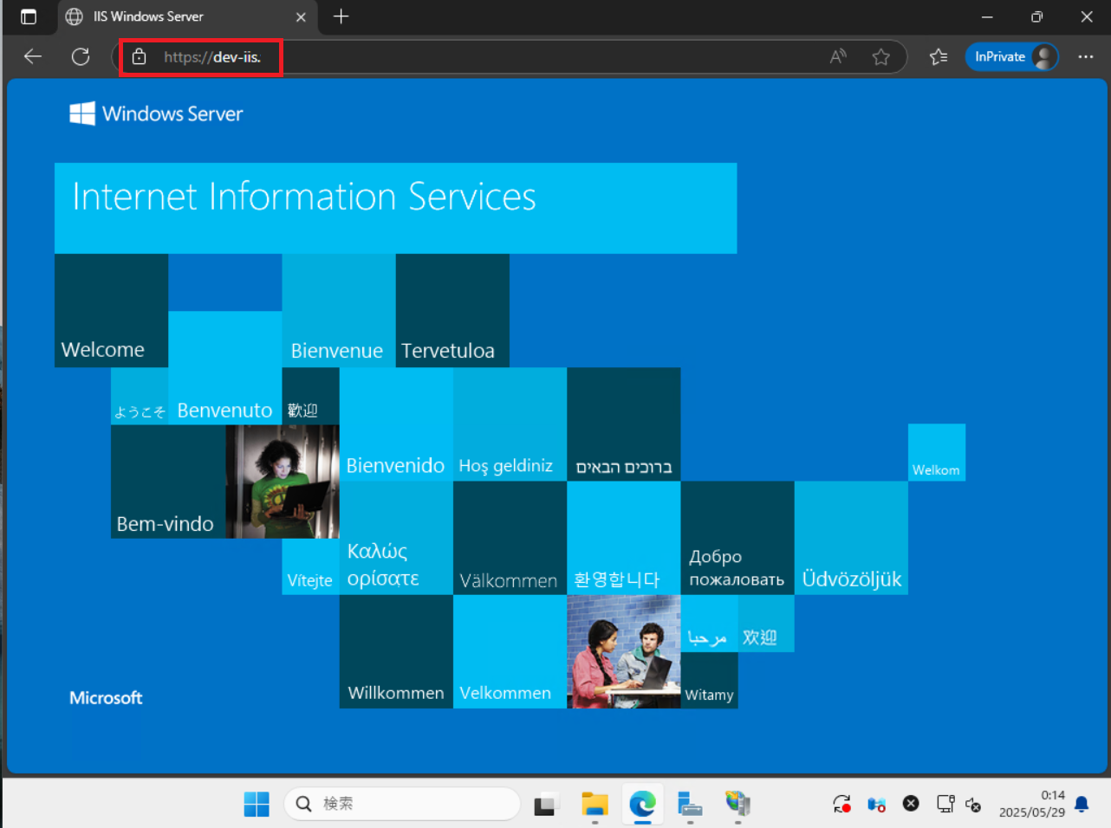Screen dimensions: 1111x828
Task: Click the Bienvenido tile
Action: [396, 424]
